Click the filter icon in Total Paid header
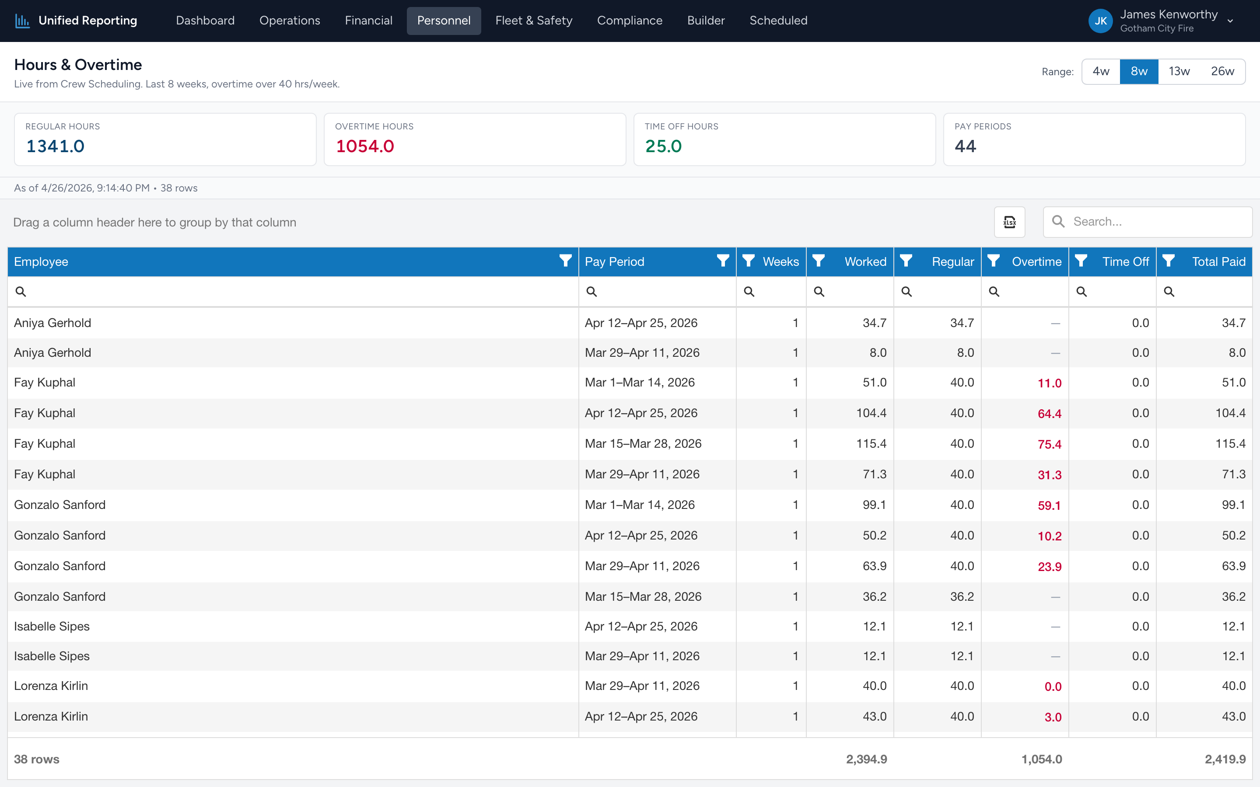 (1169, 261)
